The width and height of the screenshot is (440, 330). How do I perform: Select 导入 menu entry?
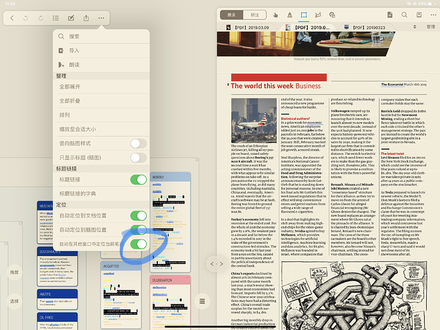click(101, 51)
